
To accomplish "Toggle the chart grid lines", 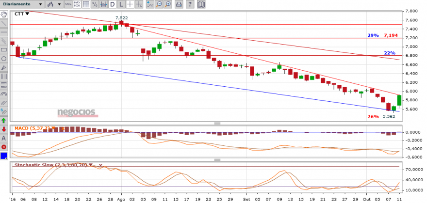I will [86, 4].
